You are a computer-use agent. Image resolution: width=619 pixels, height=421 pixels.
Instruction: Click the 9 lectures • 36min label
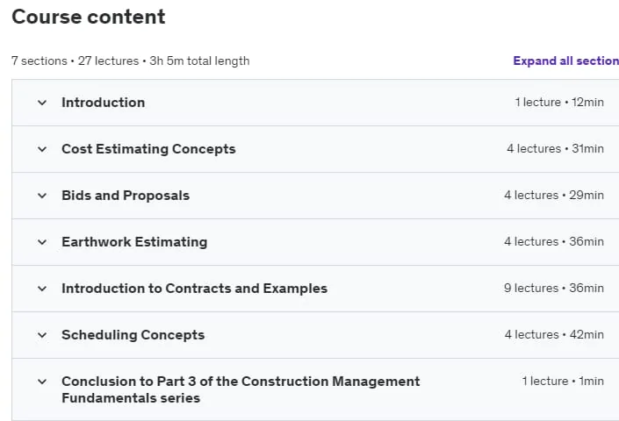point(554,289)
